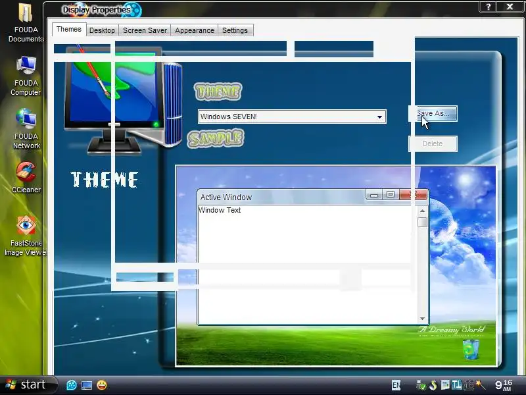This screenshot has height=395, width=526.
Task: Switch to the Desktop tab
Action: pos(102,30)
